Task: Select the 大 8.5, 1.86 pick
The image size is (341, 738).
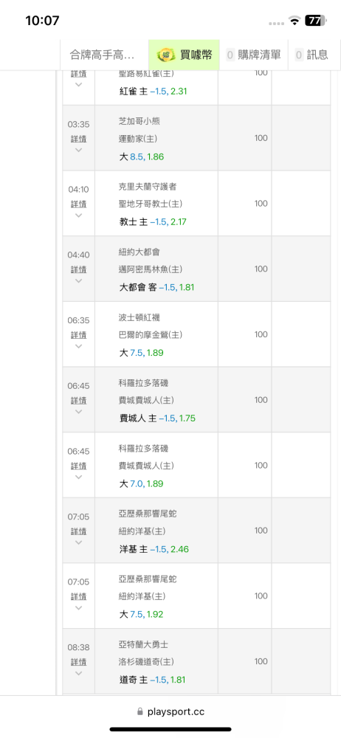Action: pyautogui.click(x=141, y=156)
